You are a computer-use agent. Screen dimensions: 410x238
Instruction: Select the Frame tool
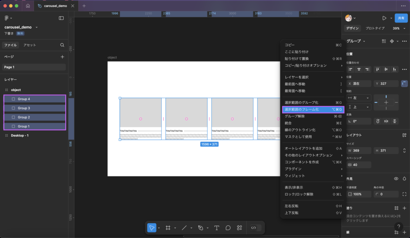point(168,228)
